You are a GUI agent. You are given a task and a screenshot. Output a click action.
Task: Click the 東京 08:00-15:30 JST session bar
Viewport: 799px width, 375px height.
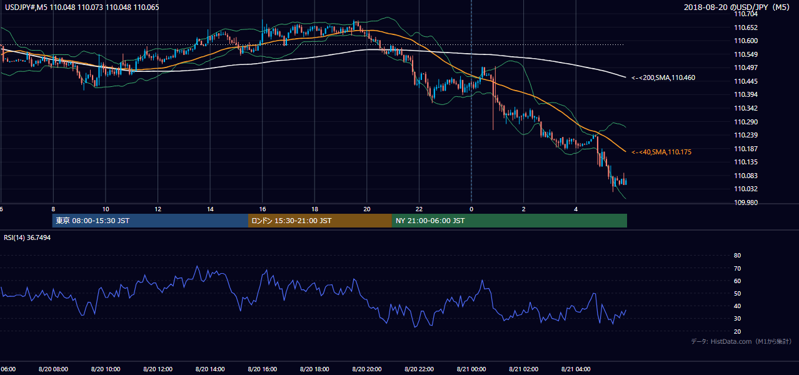tap(150, 221)
